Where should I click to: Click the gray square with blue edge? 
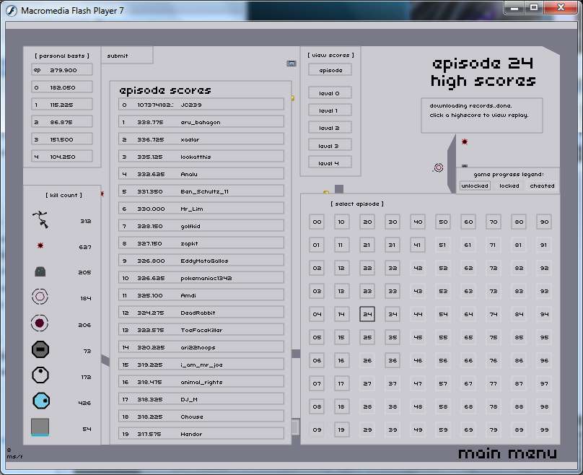point(40,427)
